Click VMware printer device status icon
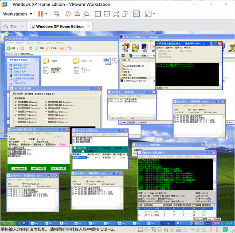235x233 pixels. pyautogui.click(x=160, y=229)
